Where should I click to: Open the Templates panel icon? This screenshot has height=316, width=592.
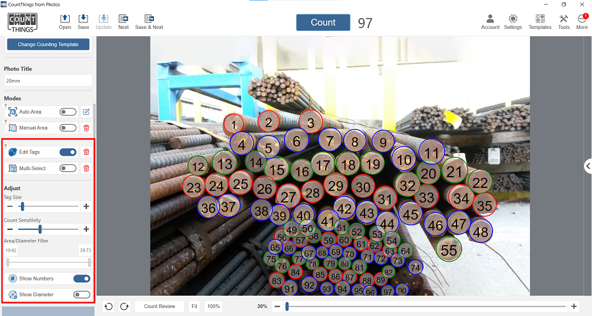pos(540,19)
